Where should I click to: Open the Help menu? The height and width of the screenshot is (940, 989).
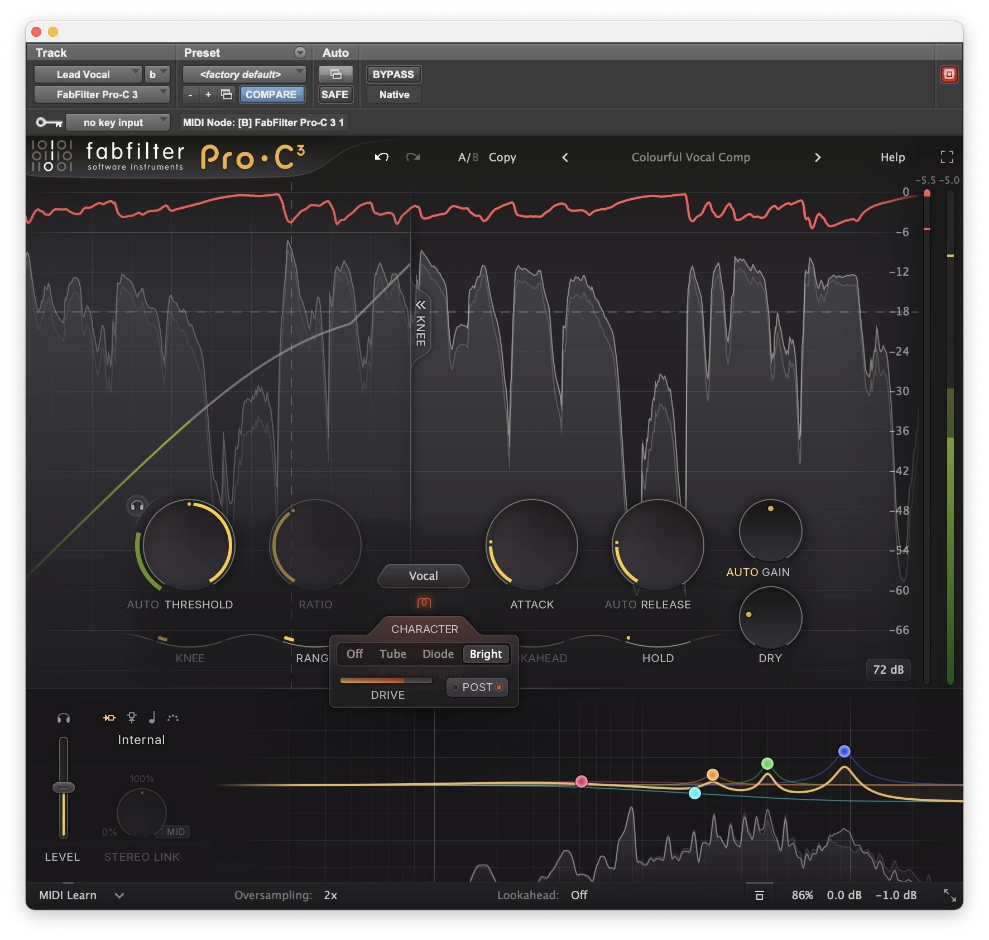pyautogui.click(x=892, y=157)
